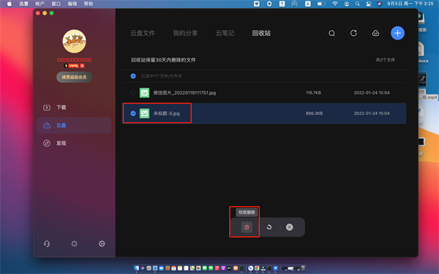Click file name 未标题-3.jpg
The image size is (439, 274).
click(x=166, y=114)
